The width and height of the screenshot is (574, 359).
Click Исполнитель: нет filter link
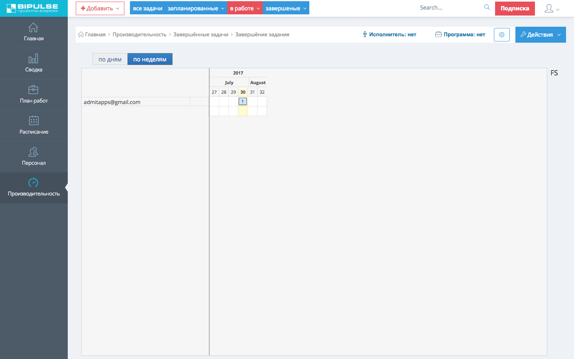393,34
